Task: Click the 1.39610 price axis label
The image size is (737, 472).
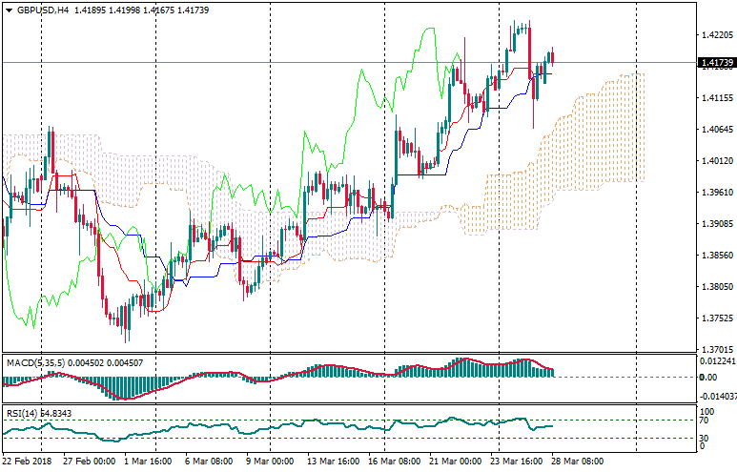Action: coord(715,192)
